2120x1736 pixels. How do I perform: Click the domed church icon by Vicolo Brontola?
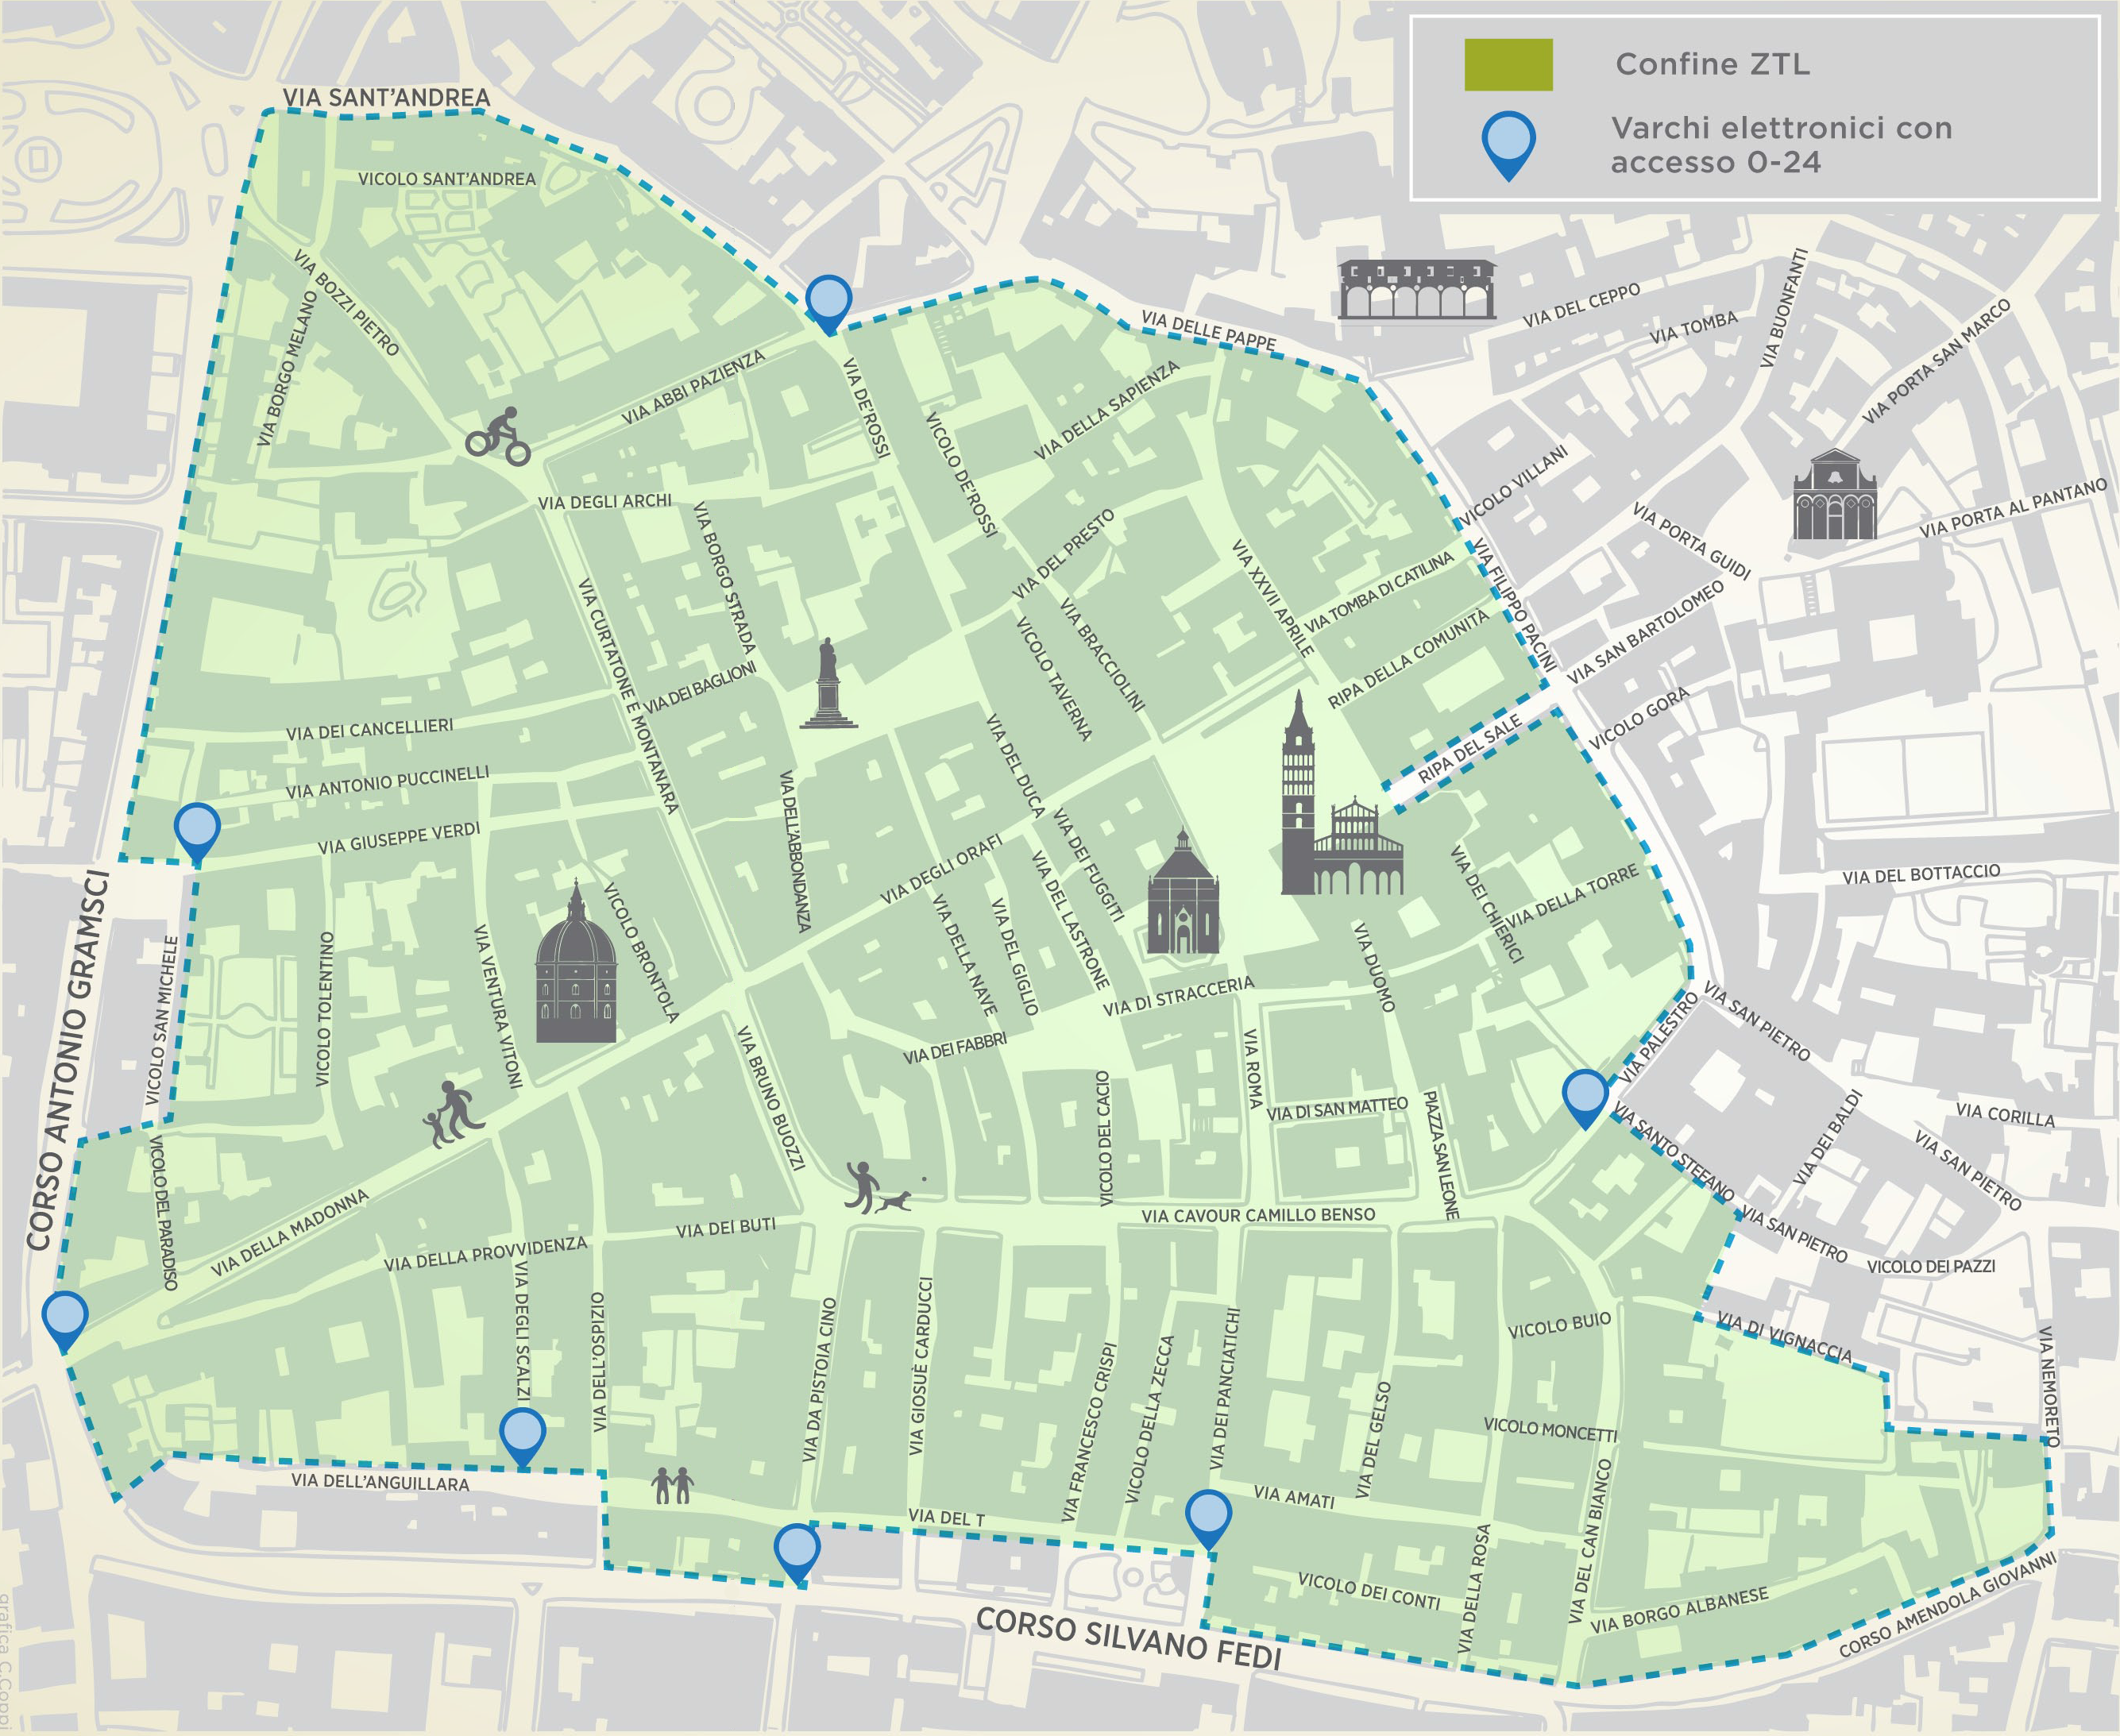(576, 961)
